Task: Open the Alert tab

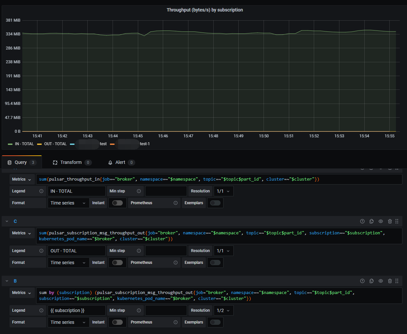Action: click(x=121, y=162)
